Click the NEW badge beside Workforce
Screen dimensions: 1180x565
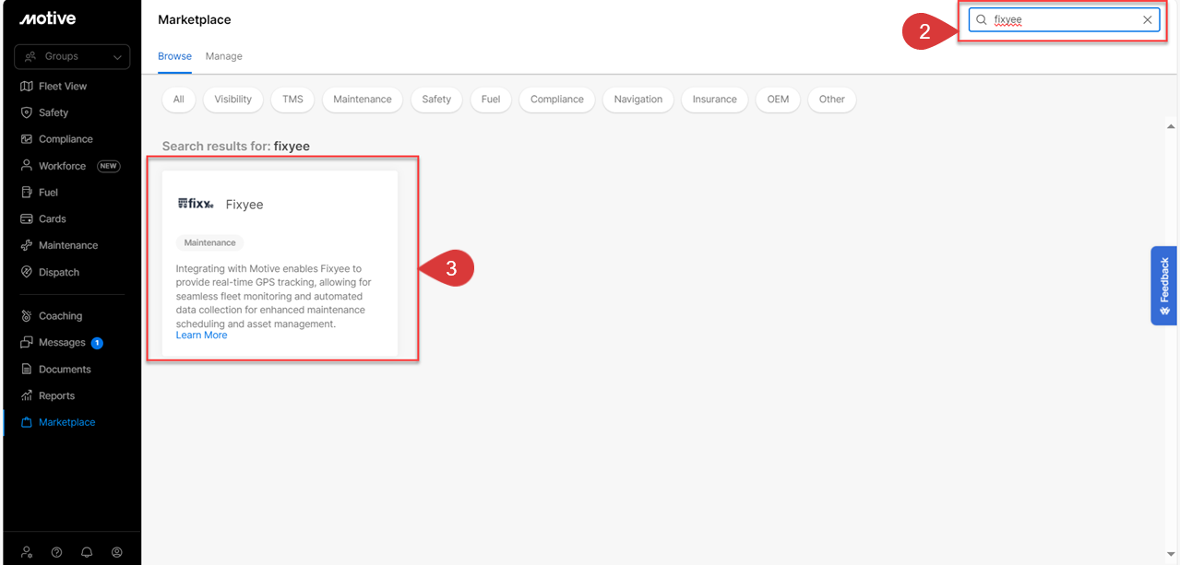click(109, 166)
